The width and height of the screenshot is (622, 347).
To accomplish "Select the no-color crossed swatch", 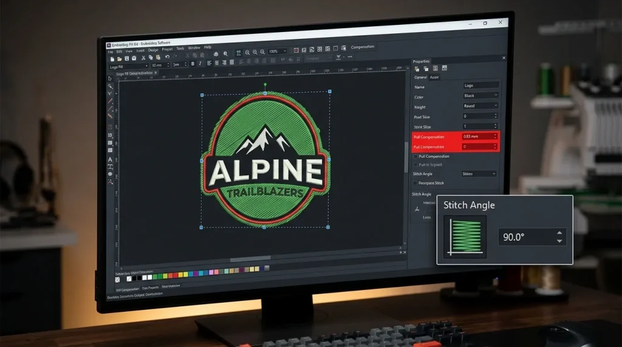I will pos(117,280).
